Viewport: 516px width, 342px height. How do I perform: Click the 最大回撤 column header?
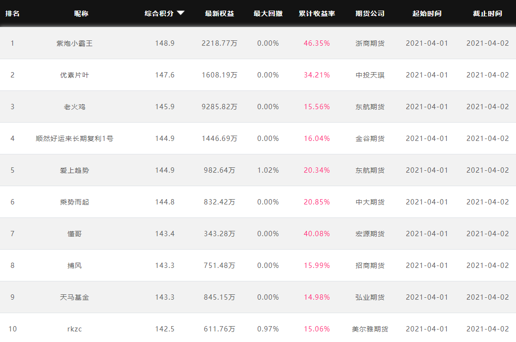[268, 13]
